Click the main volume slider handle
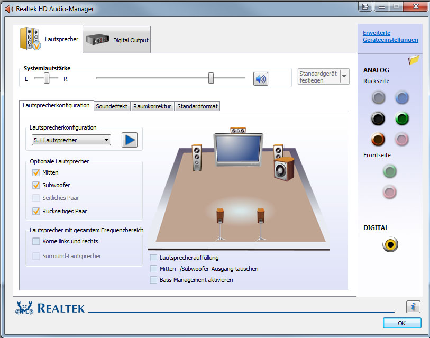Image resolution: width=430 pixels, height=338 pixels. click(211, 78)
